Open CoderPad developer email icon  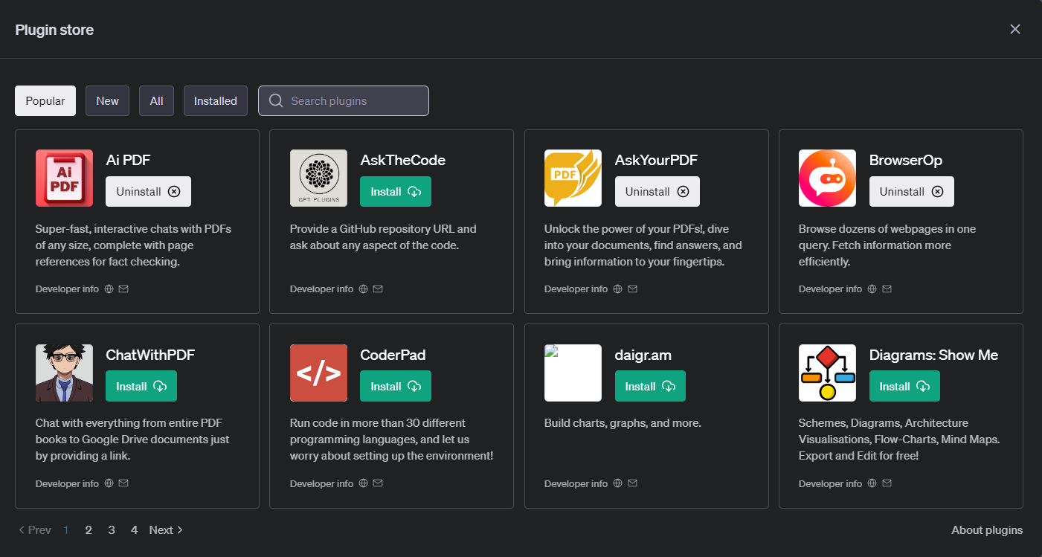pos(378,483)
